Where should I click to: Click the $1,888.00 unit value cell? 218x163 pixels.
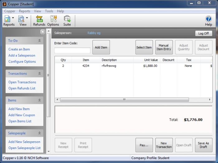(x=150, y=66)
